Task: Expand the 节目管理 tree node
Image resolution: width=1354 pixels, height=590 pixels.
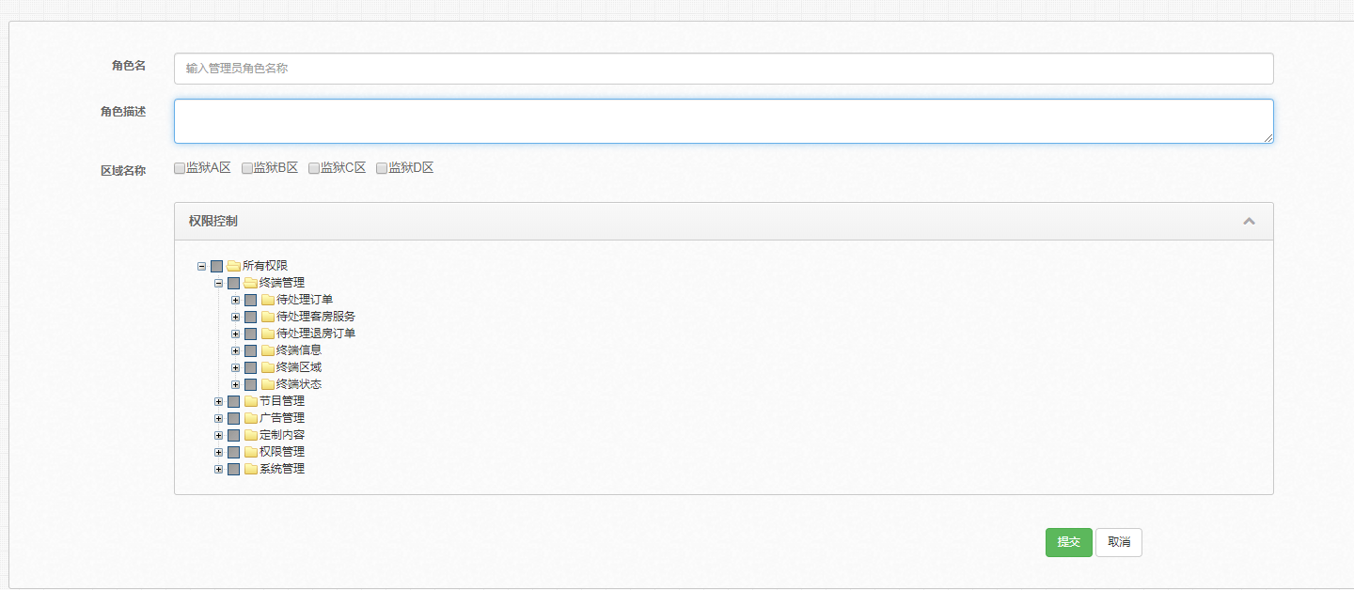Action: tap(218, 401)
